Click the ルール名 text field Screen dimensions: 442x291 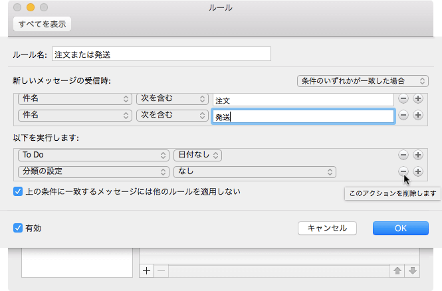coord(161,54)
